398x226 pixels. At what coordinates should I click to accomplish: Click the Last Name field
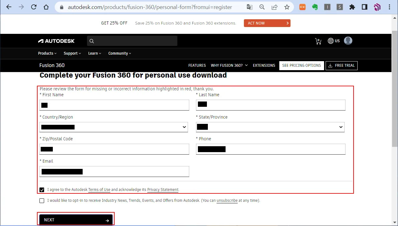[271, 105]
